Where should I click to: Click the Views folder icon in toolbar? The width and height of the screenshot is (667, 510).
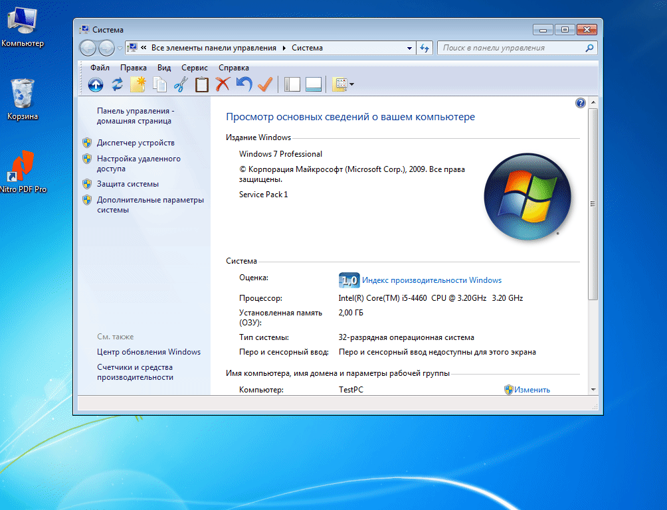(340, 84)
